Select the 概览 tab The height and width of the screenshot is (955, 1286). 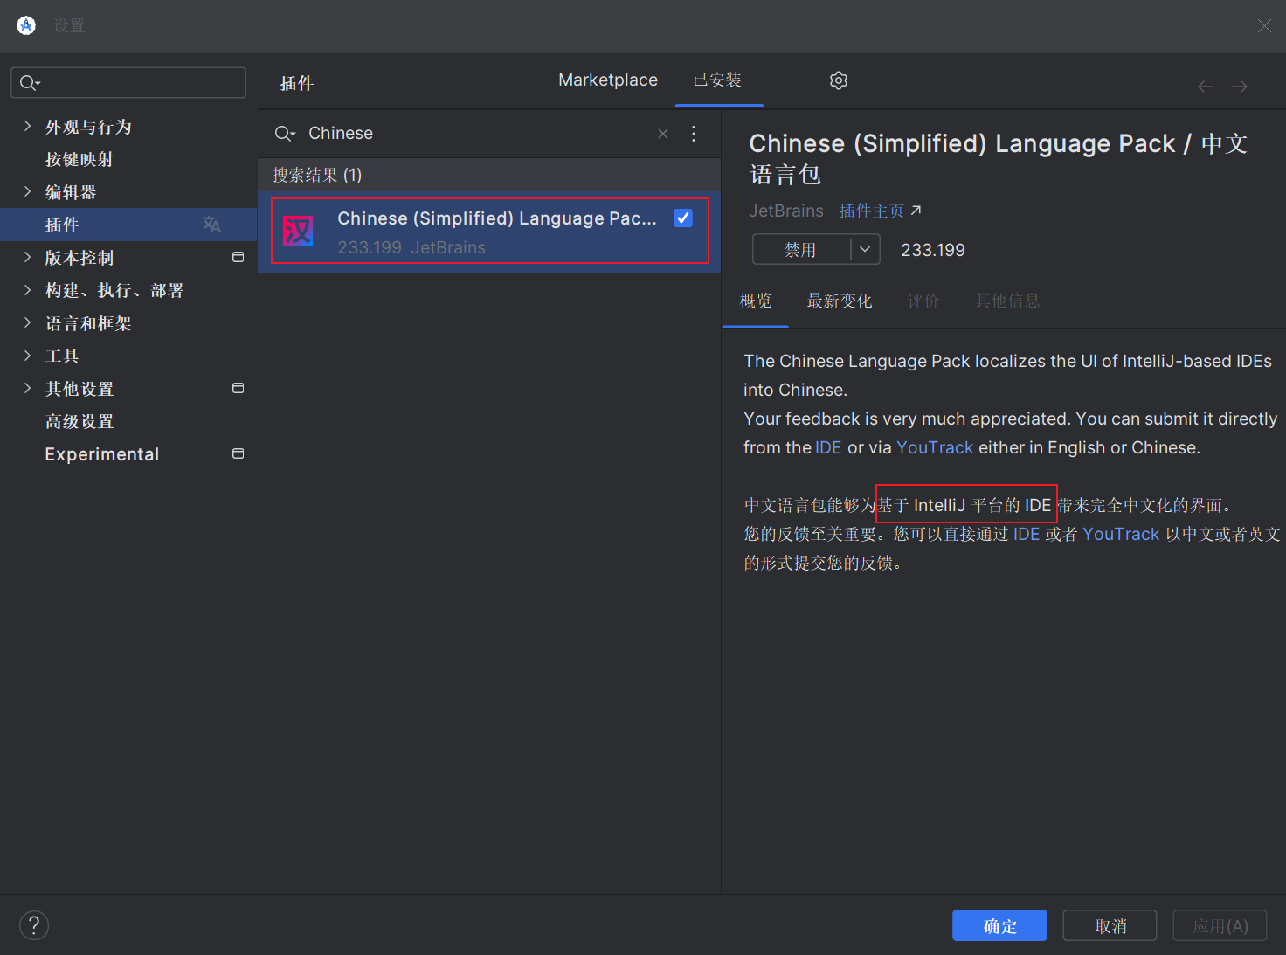pos(756,301)
